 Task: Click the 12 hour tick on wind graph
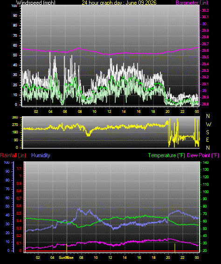109,111
